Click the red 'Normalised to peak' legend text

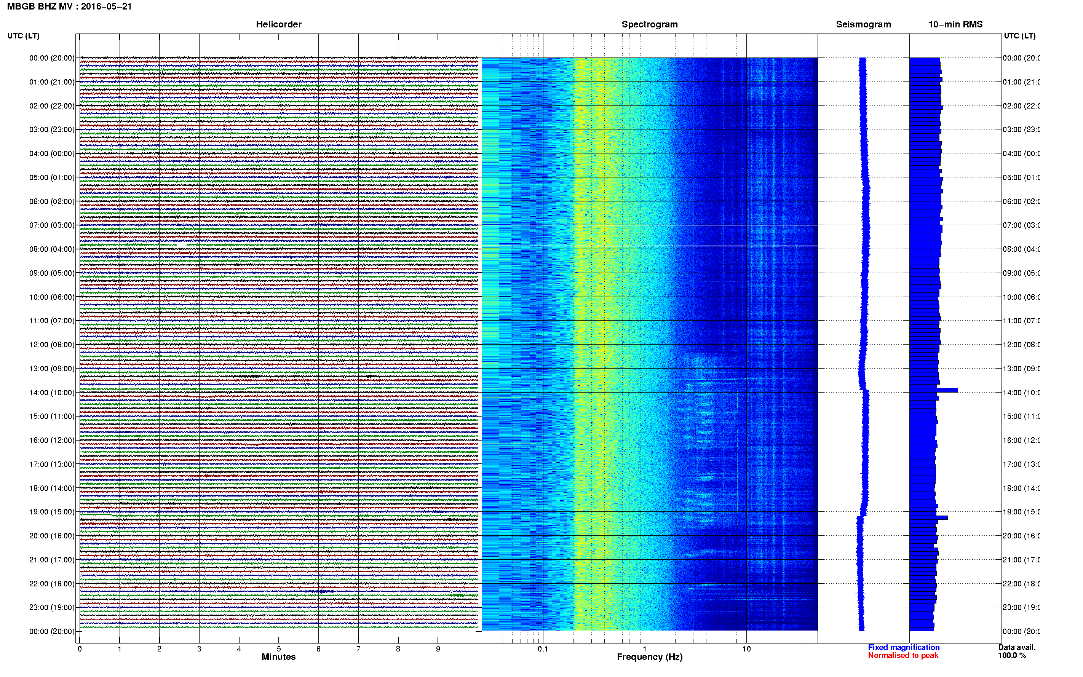tap(903, 656)
